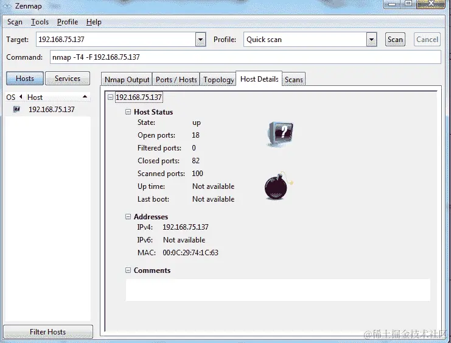
Task: Click the Scan button
Action: coord(395,40)
